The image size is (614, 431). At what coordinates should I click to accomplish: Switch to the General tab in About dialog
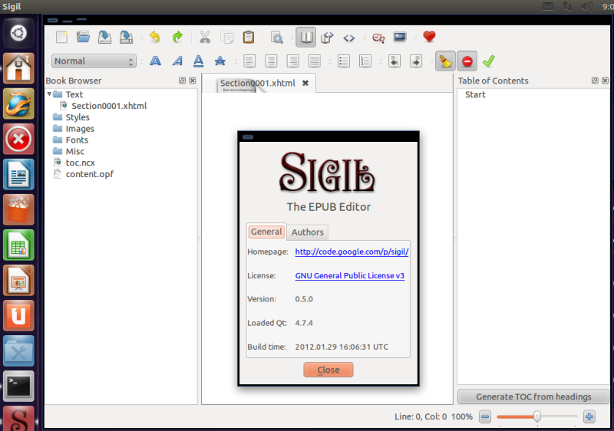point(266,232)
